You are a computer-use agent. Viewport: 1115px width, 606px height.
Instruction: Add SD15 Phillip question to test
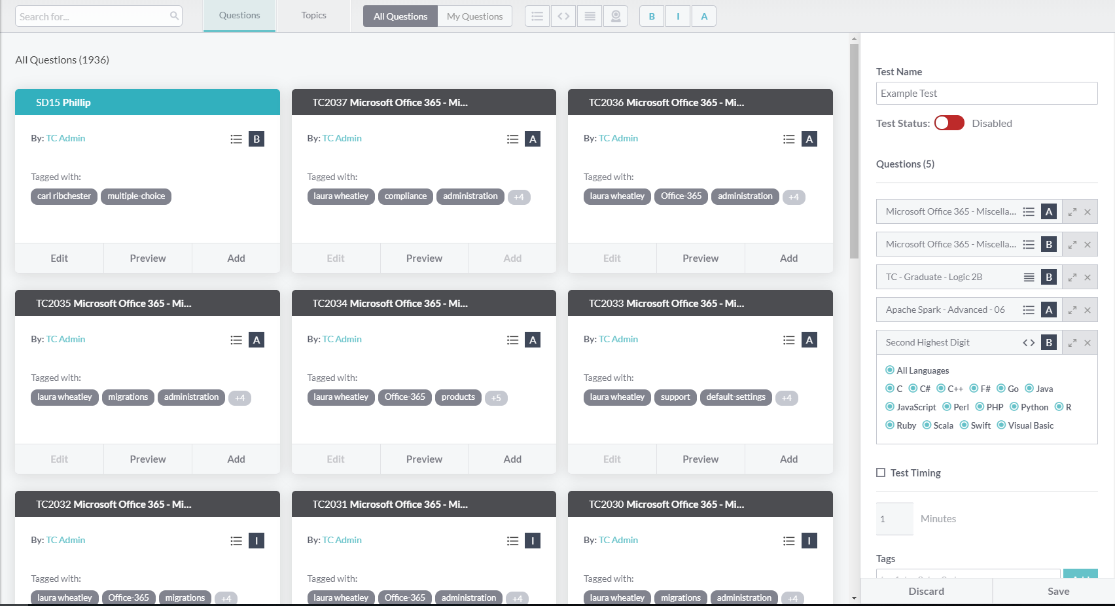(x=236, y=258)
